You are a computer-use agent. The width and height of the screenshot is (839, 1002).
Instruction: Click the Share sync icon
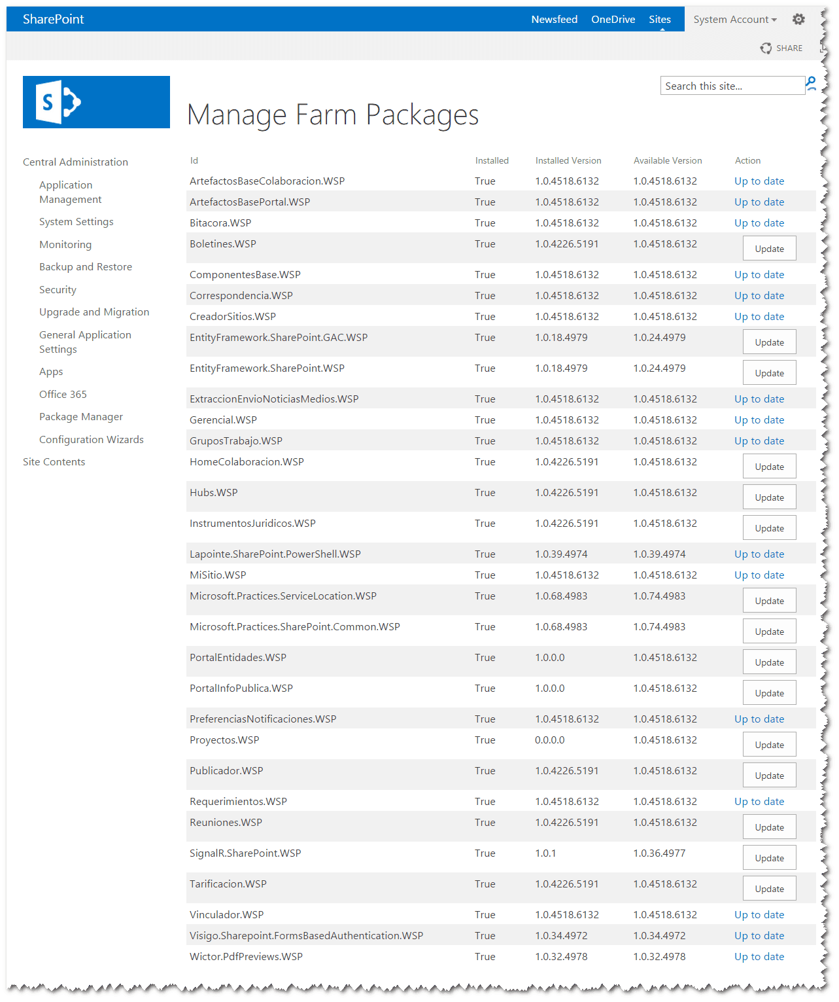(x=766, y=48)
